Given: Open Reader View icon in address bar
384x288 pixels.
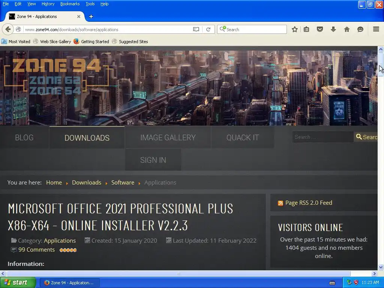Looking at the screenshot, I should pyautogui.click(x=196, y=29).
